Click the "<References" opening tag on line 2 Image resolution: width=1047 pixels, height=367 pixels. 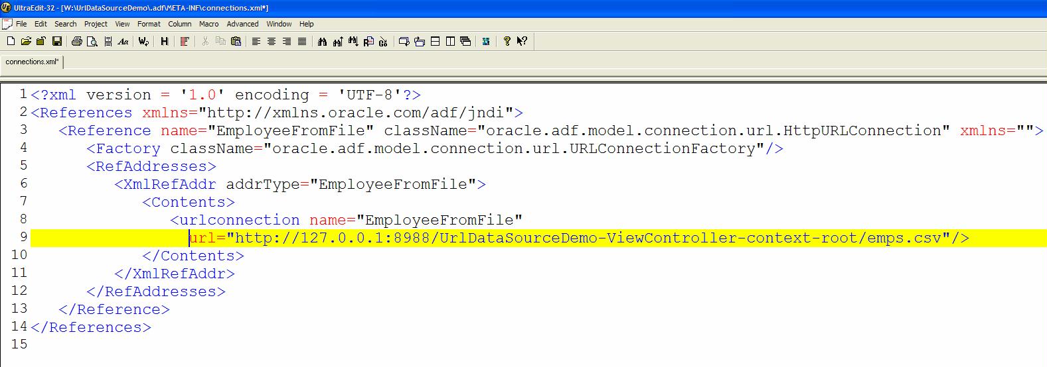81,113
